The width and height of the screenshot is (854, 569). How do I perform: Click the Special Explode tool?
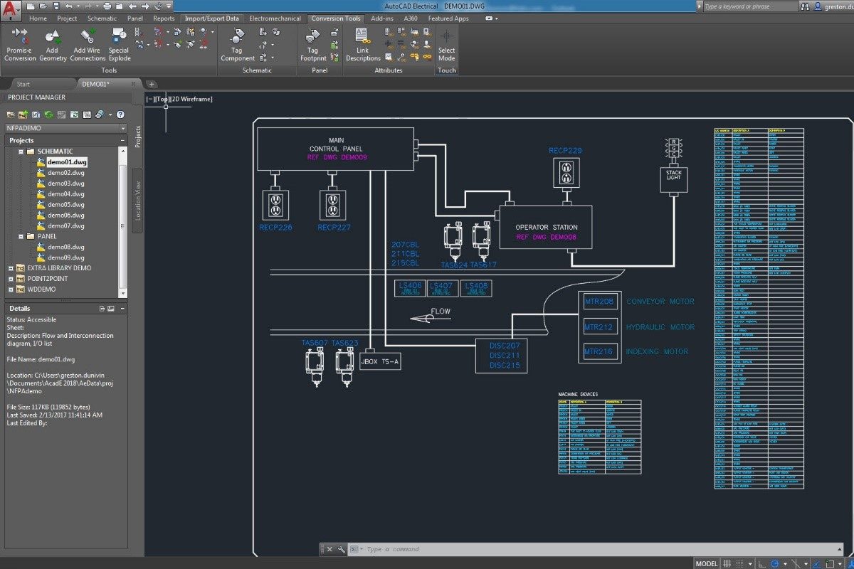[119, 43]
